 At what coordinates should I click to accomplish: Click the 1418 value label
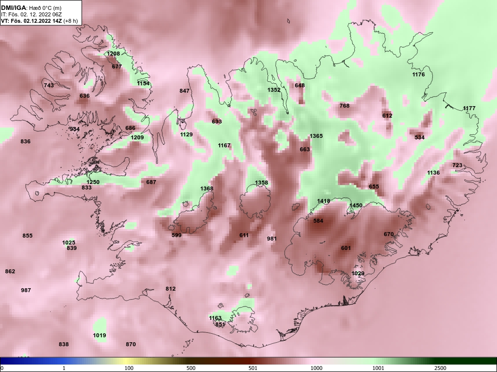point(324,201)
